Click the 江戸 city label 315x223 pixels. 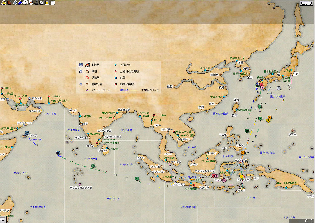[x=296, y=74]
